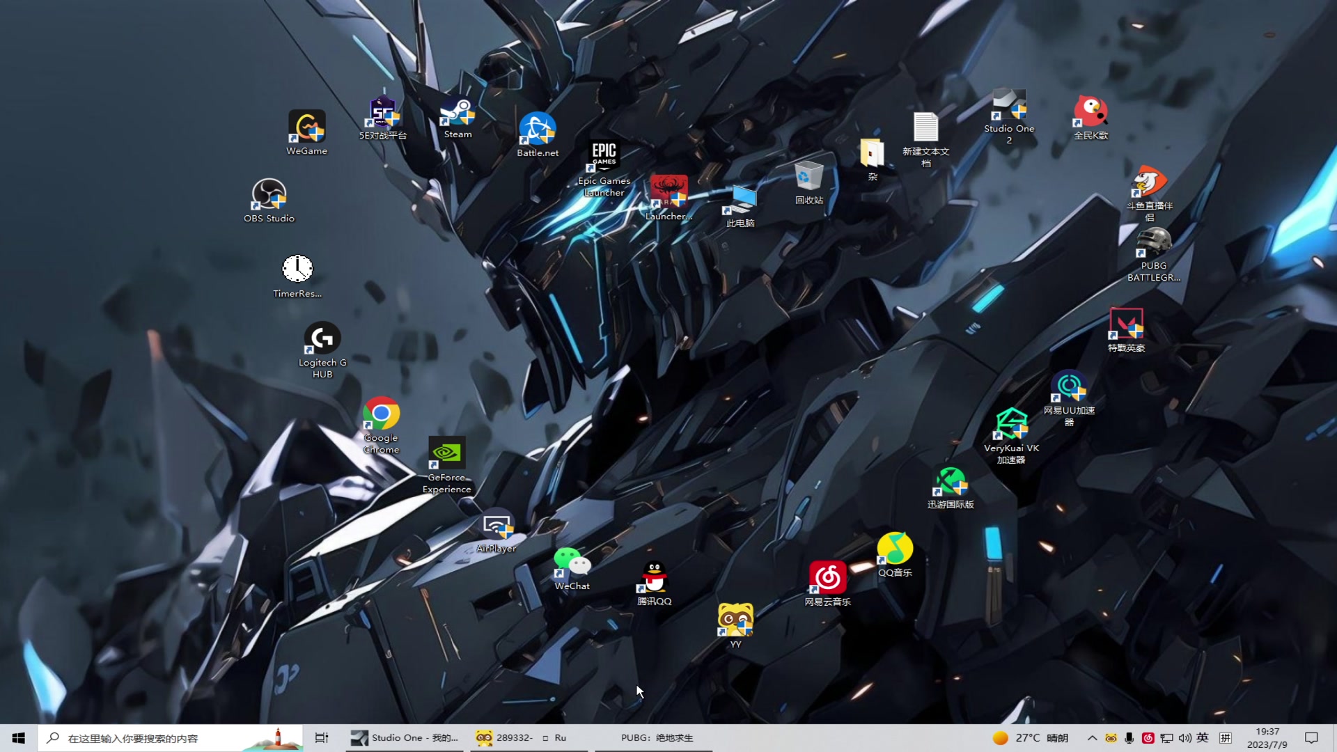This screenshot has width=1337, height=752.
Task: Switch to Studio One taskbar window
Action: point(405,738)
